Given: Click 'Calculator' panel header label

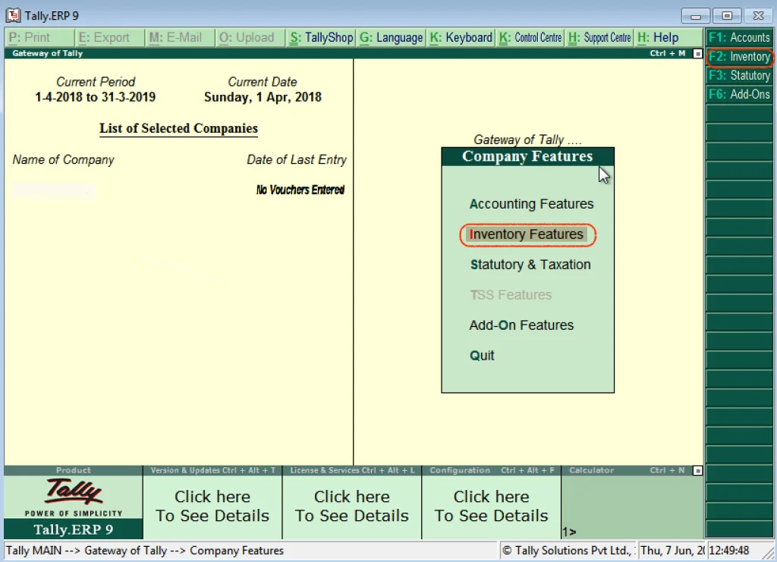Looking at the screenshot, I should (591, 470).
